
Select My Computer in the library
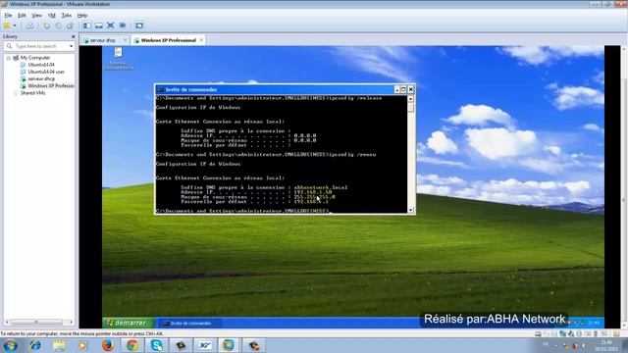[x=35, y=58]
